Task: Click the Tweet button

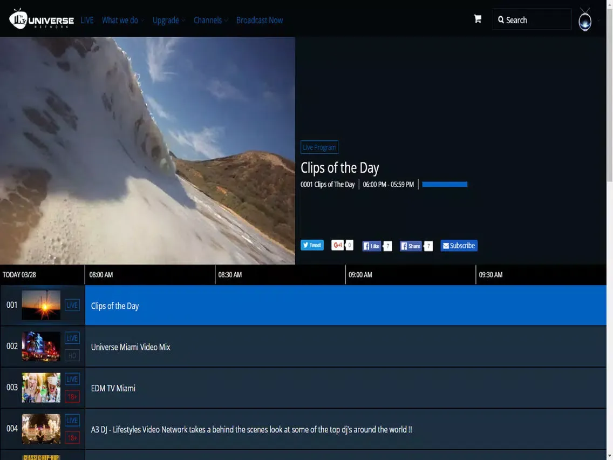Action: coord(312,245)
